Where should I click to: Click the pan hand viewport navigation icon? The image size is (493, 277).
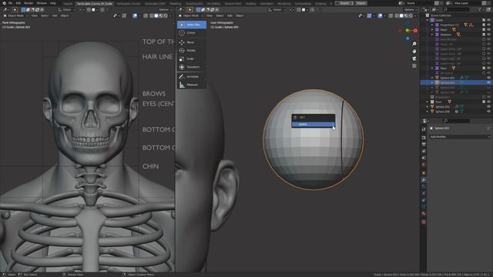coord(414,52)
